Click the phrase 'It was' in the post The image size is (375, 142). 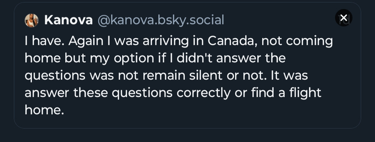tap(289, 76)
